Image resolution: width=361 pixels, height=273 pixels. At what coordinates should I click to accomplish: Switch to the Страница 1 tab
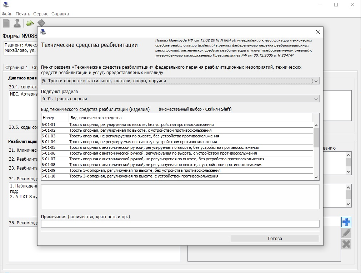click(16, 67)
